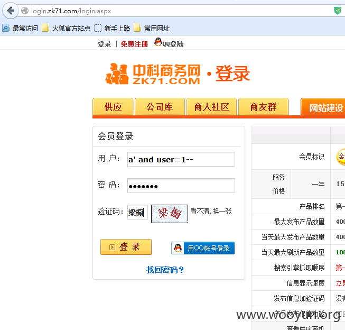Screen dimensions: 345x330
Task: Click the 找回密码? link
Action: point(165,270)
